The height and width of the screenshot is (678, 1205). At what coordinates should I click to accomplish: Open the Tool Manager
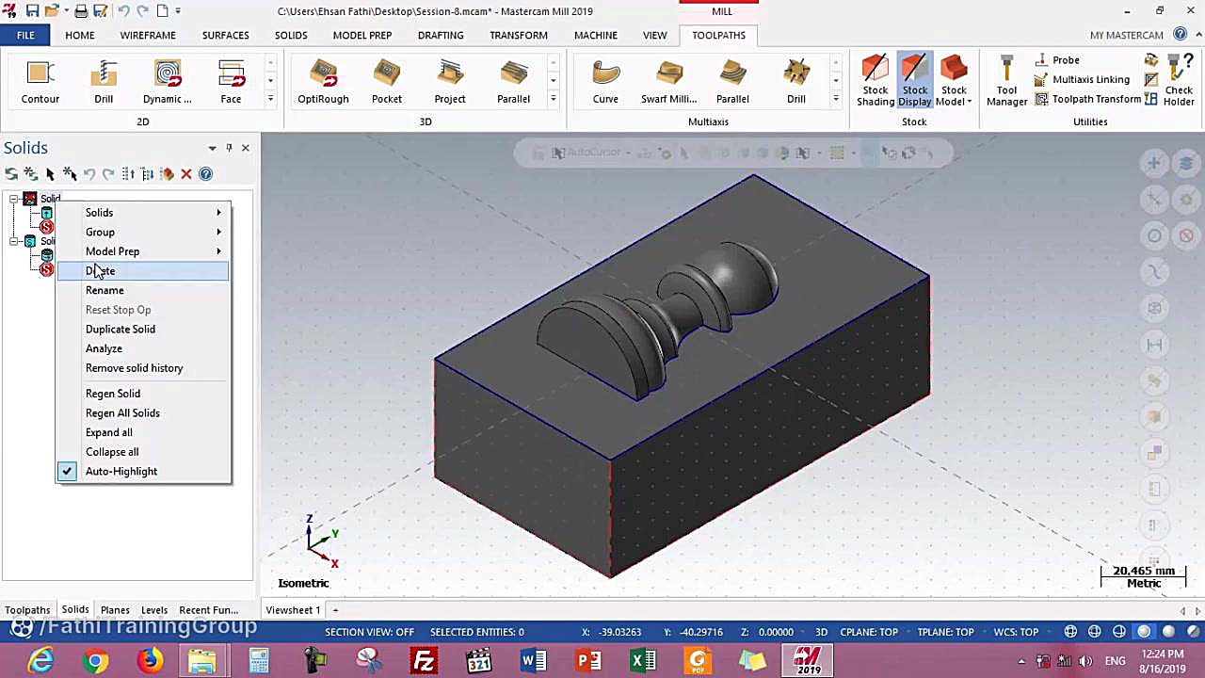1006,82
